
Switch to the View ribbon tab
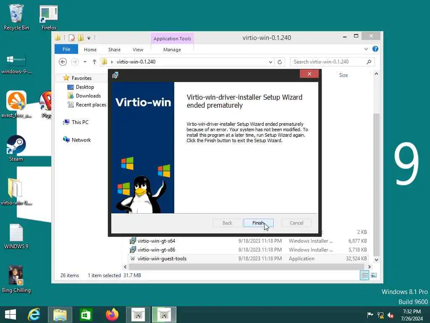click(x=138, y=50)
